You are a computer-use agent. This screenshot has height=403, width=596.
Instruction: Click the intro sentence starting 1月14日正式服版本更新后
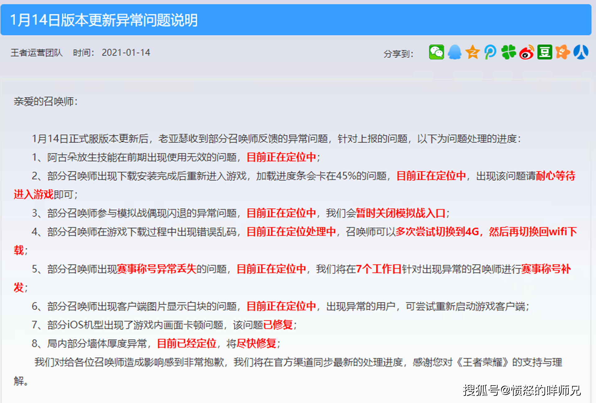276,139
